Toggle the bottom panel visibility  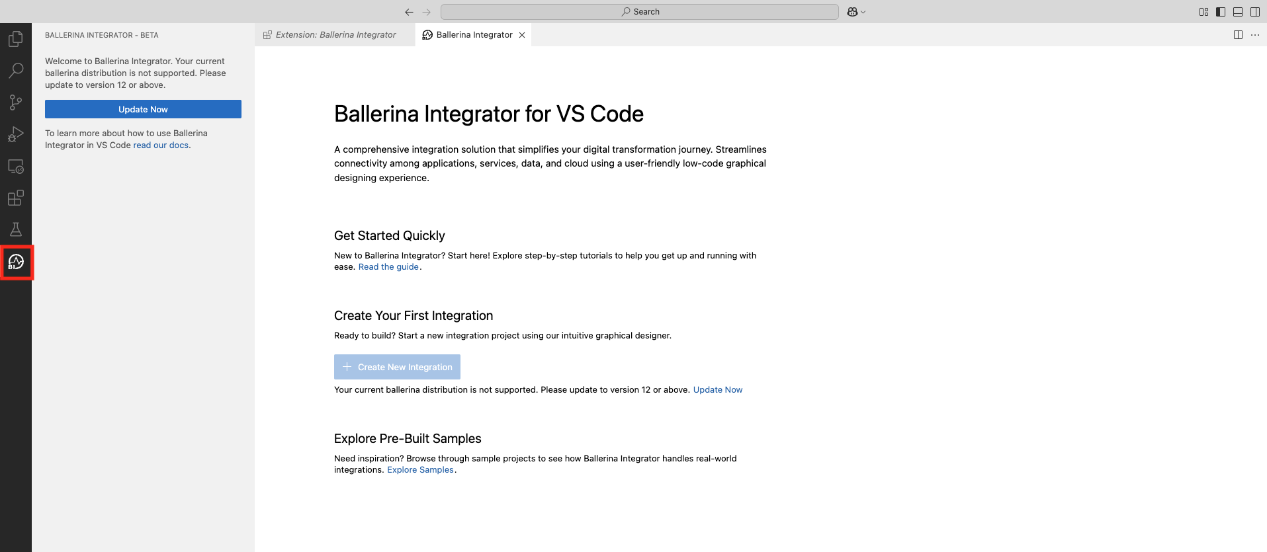tap(1238, 12)
